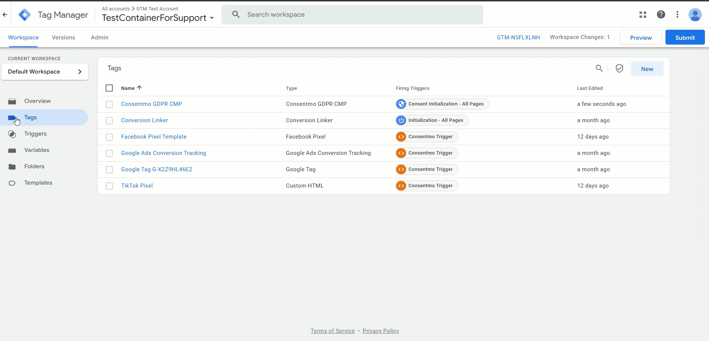
Task: Click the Tag Manager logo icon
Action: click(25, 15)
